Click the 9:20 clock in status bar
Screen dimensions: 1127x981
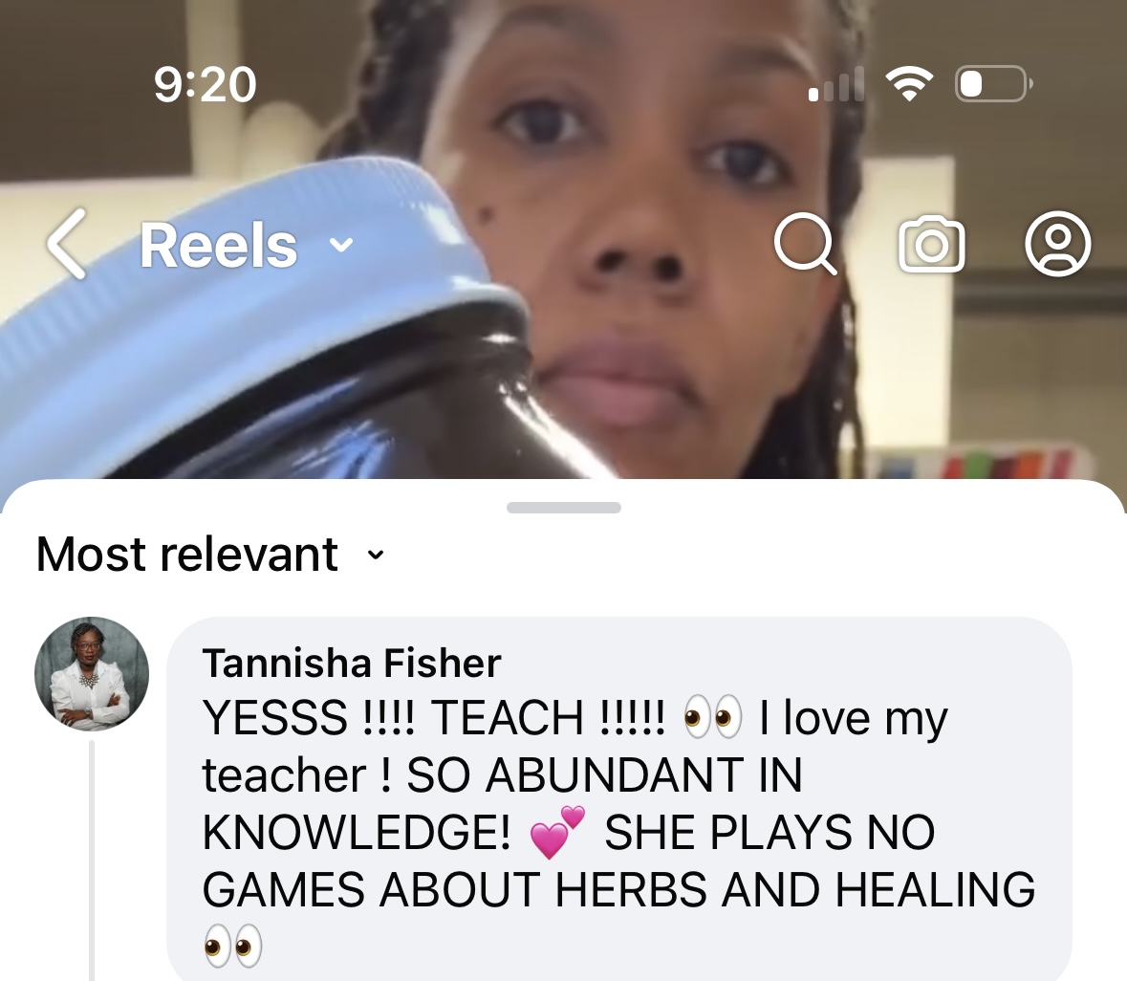point(205,85)
